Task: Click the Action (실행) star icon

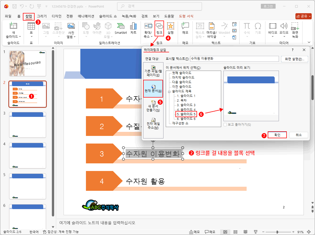Action: click(x=170, y=27)
